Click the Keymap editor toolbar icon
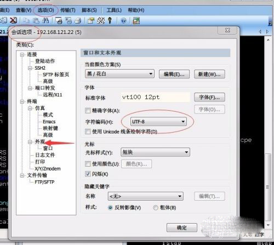Screen dimensions: 274x245 point(101,20)
